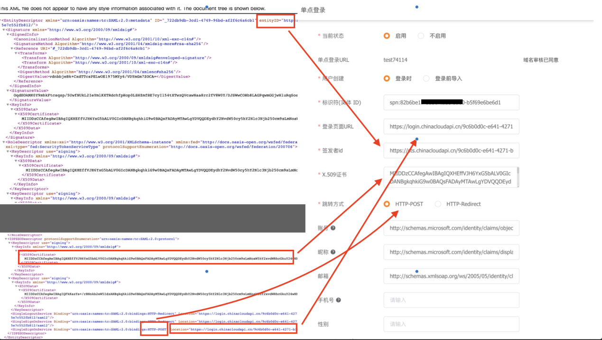Open the 手机号 field help icon
Screen dimensions: 602x340
pyautogui.click(x=338, y=301)
